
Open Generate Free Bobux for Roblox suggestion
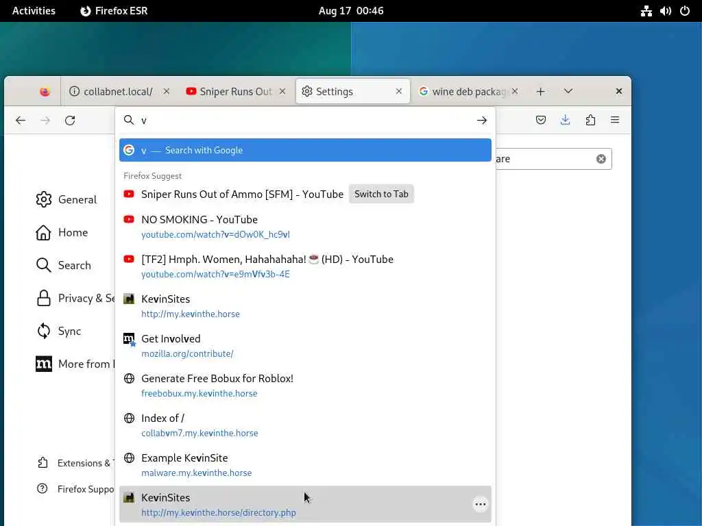(305, 386)
